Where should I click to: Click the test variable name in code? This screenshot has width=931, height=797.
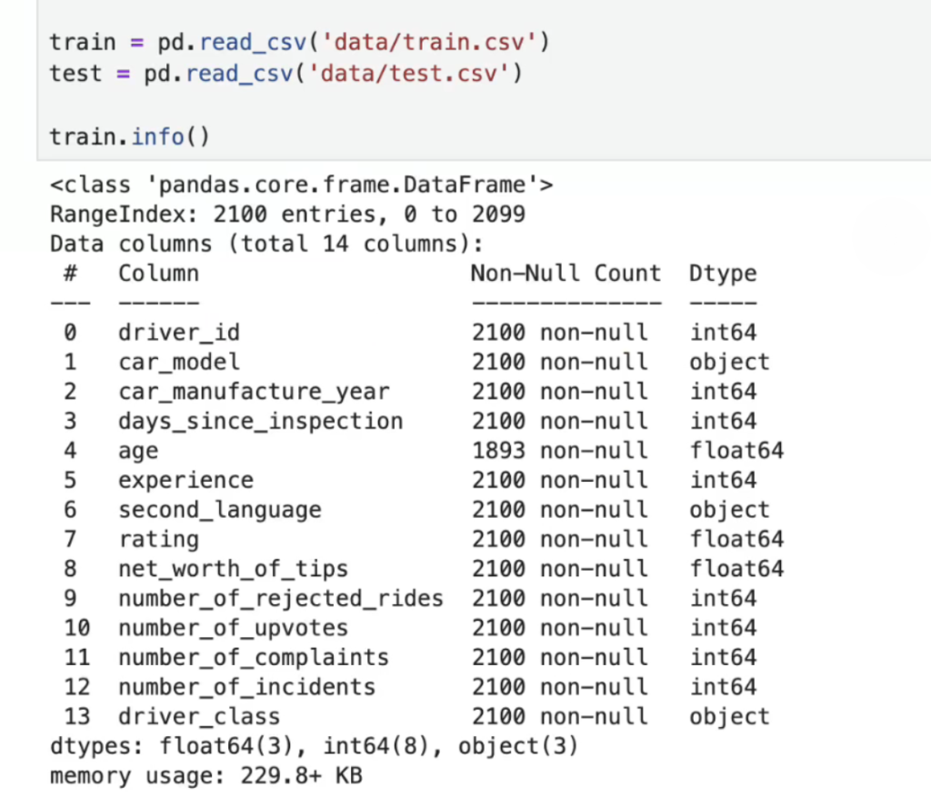76,74
